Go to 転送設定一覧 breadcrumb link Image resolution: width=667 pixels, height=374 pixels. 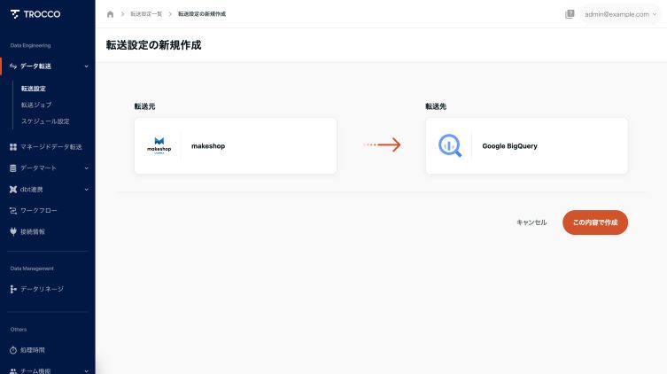pyautogui.click(x=146, y=14)
